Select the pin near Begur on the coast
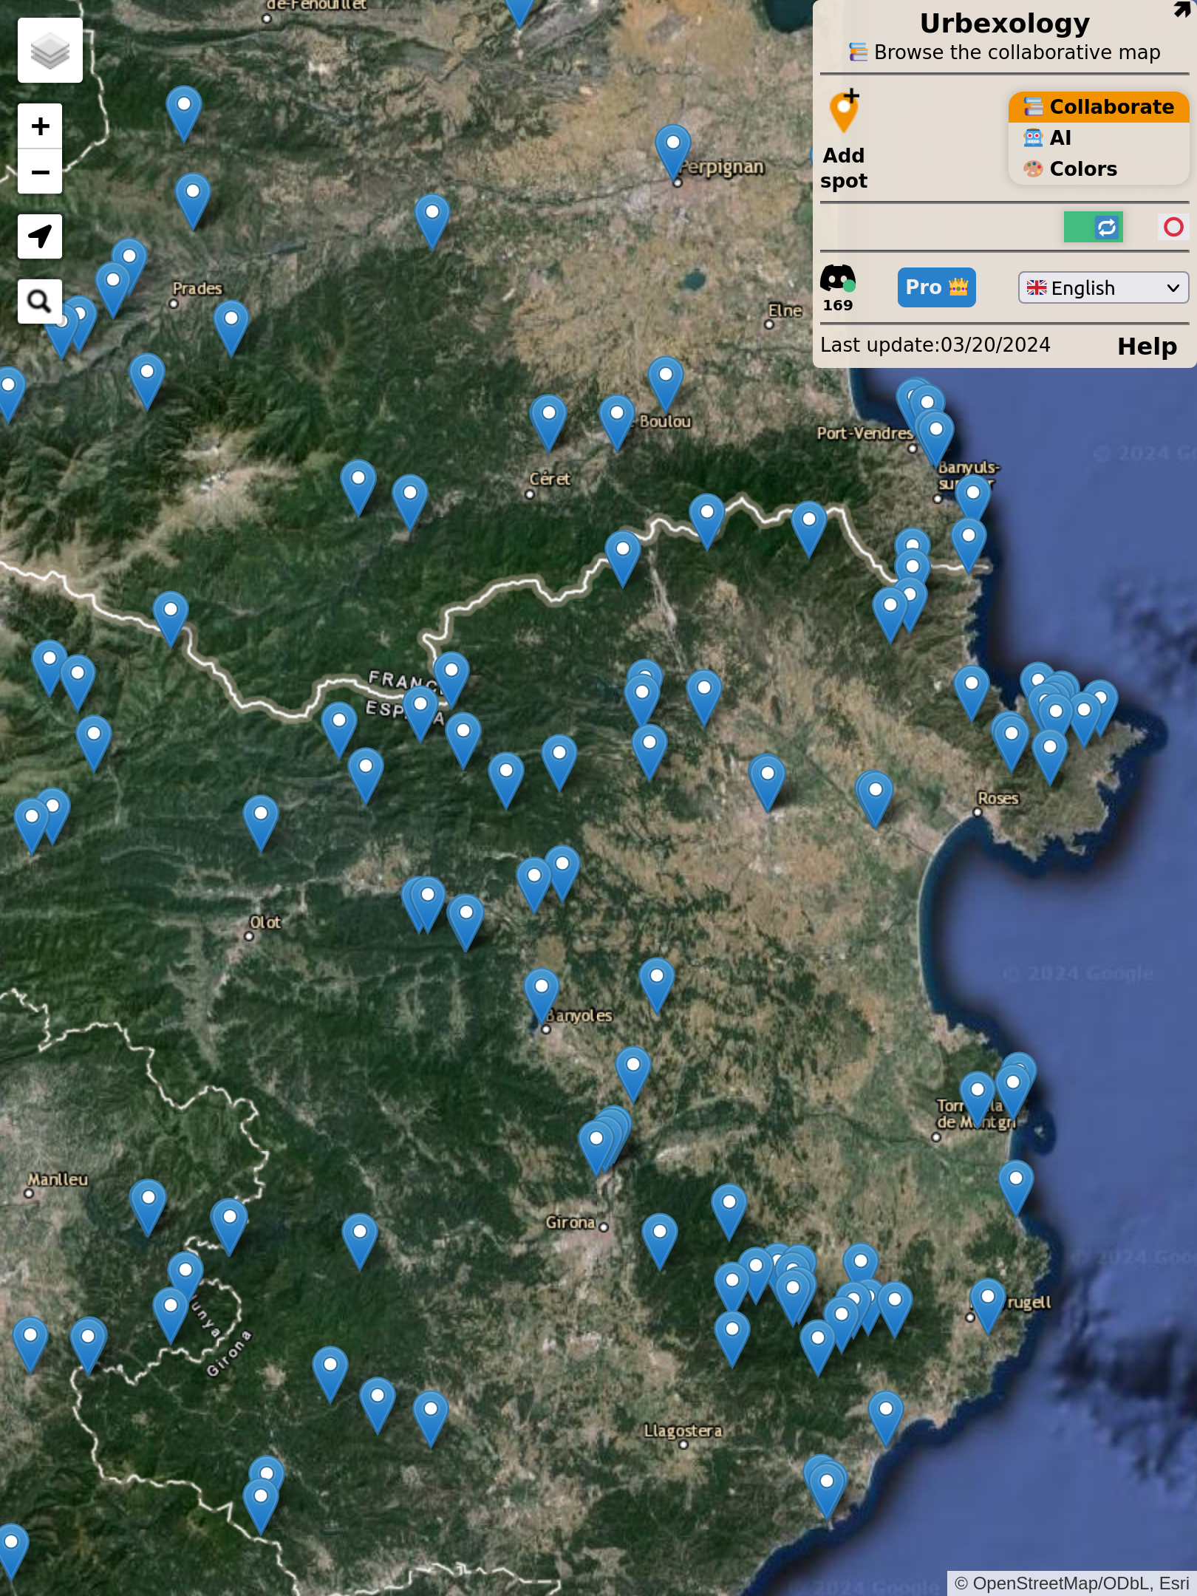The image size is (1197, 1596). point(1016,1187)
